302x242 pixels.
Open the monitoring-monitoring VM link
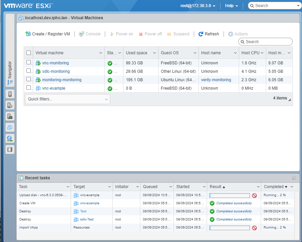tap(62, 80)
